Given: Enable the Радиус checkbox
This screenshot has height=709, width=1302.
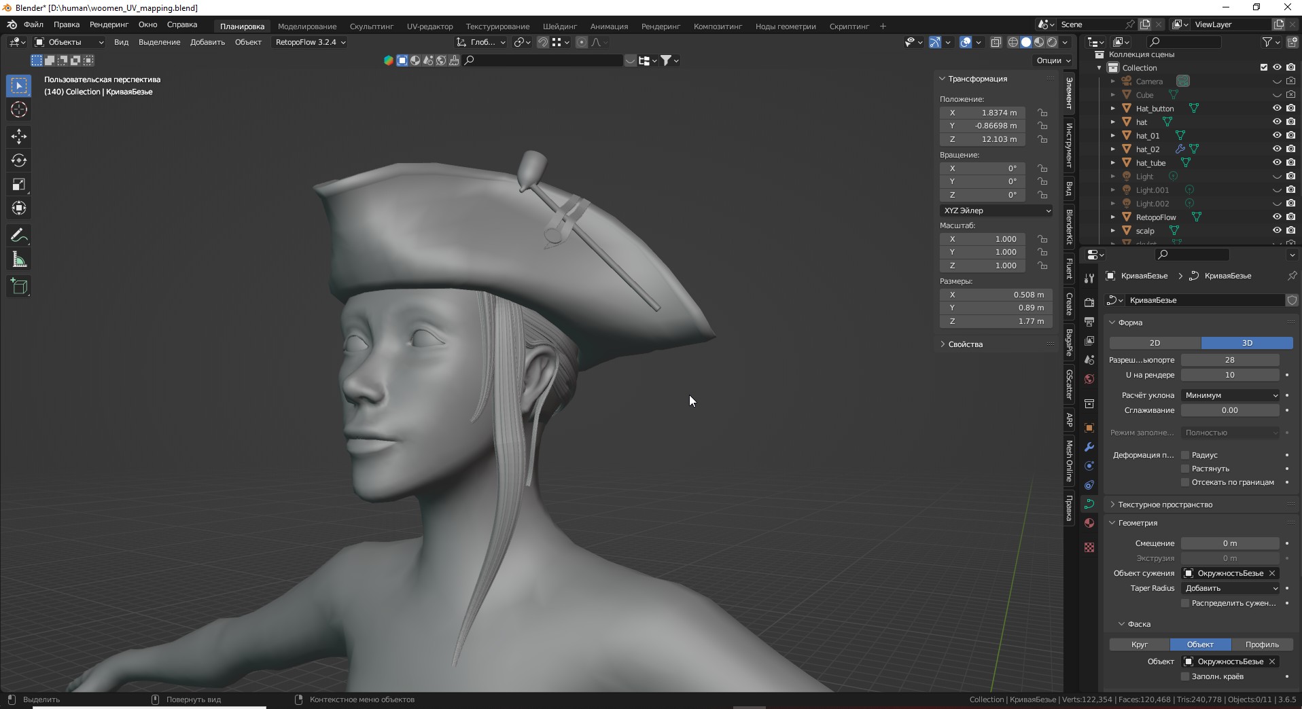Looking at the screenshot, I should (1185, 455).
